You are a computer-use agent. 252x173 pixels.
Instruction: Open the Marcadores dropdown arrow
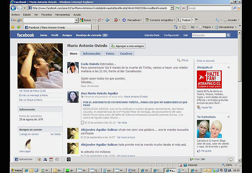tap(141, 20)
